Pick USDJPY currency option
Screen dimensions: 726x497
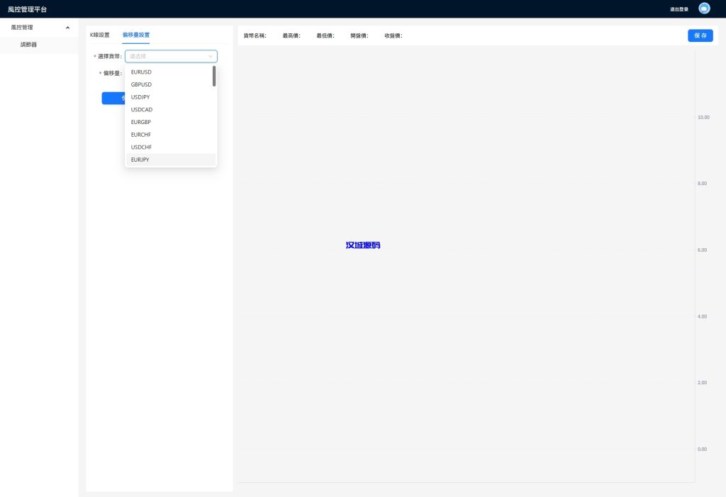point(141,97)
